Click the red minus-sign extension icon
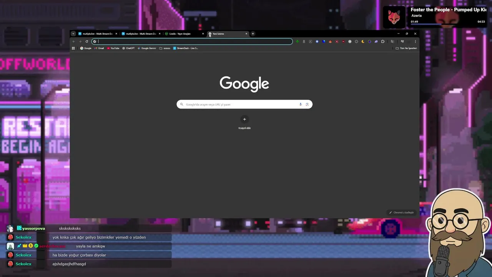The width and height of the screenshot is (492, 277). pyautogui.click(x=343, y=42)
